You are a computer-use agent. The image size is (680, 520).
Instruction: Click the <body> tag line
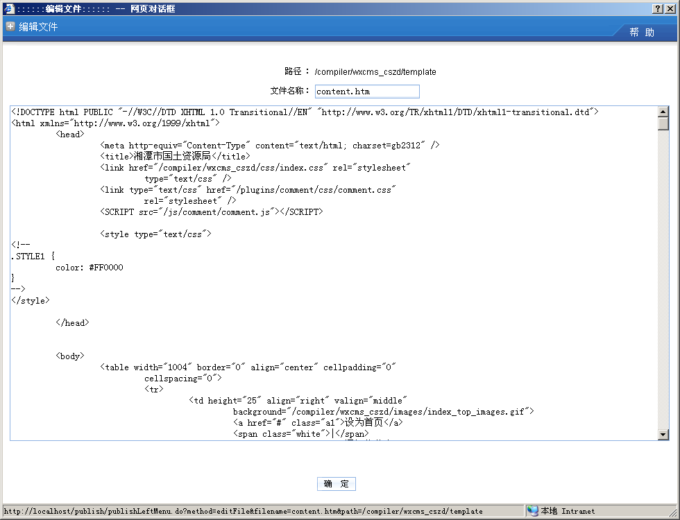(x=70, y=356)
